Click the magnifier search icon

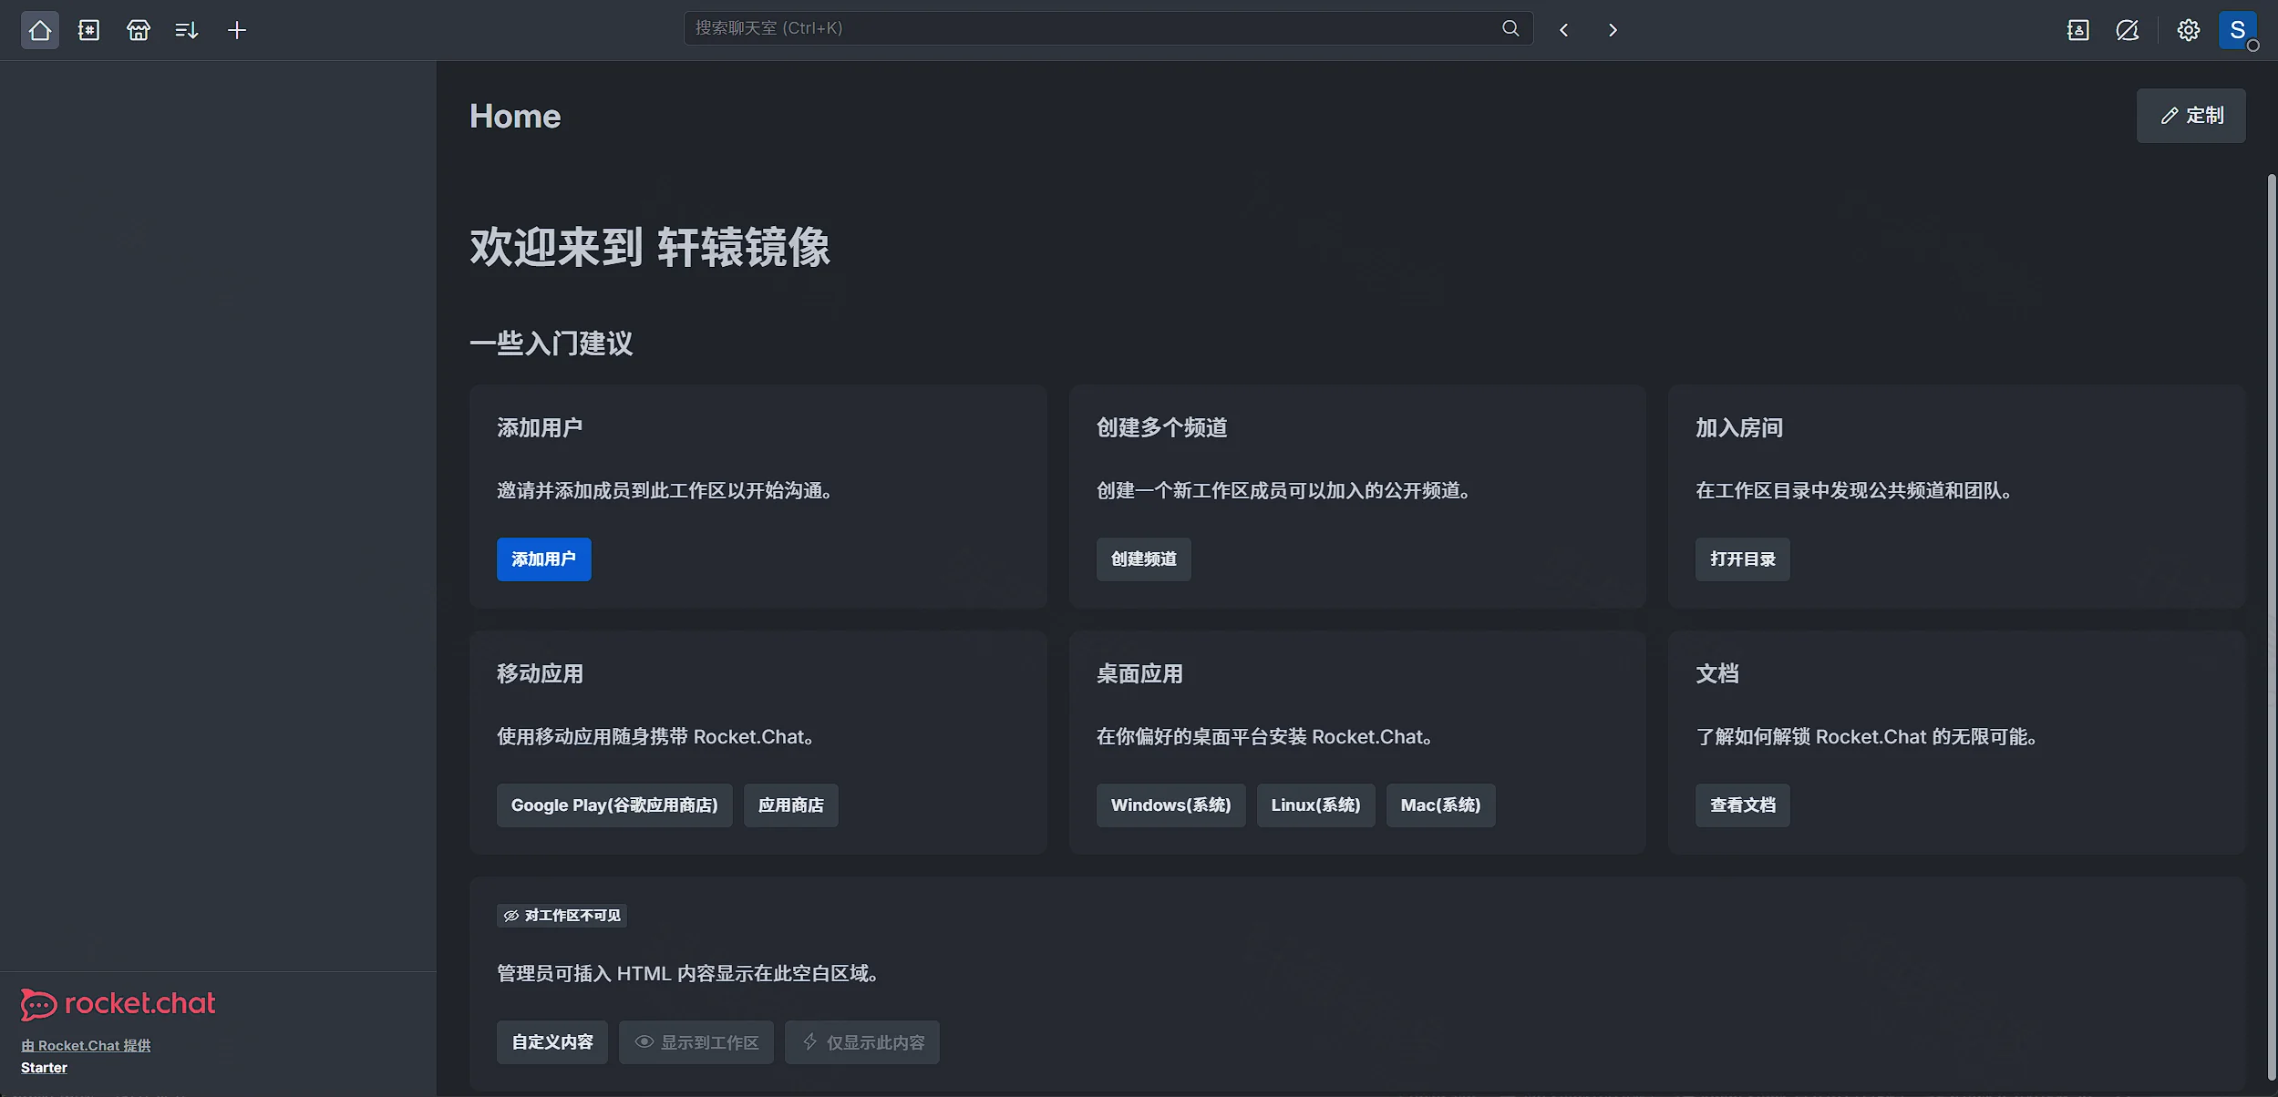coord(1510,28)
